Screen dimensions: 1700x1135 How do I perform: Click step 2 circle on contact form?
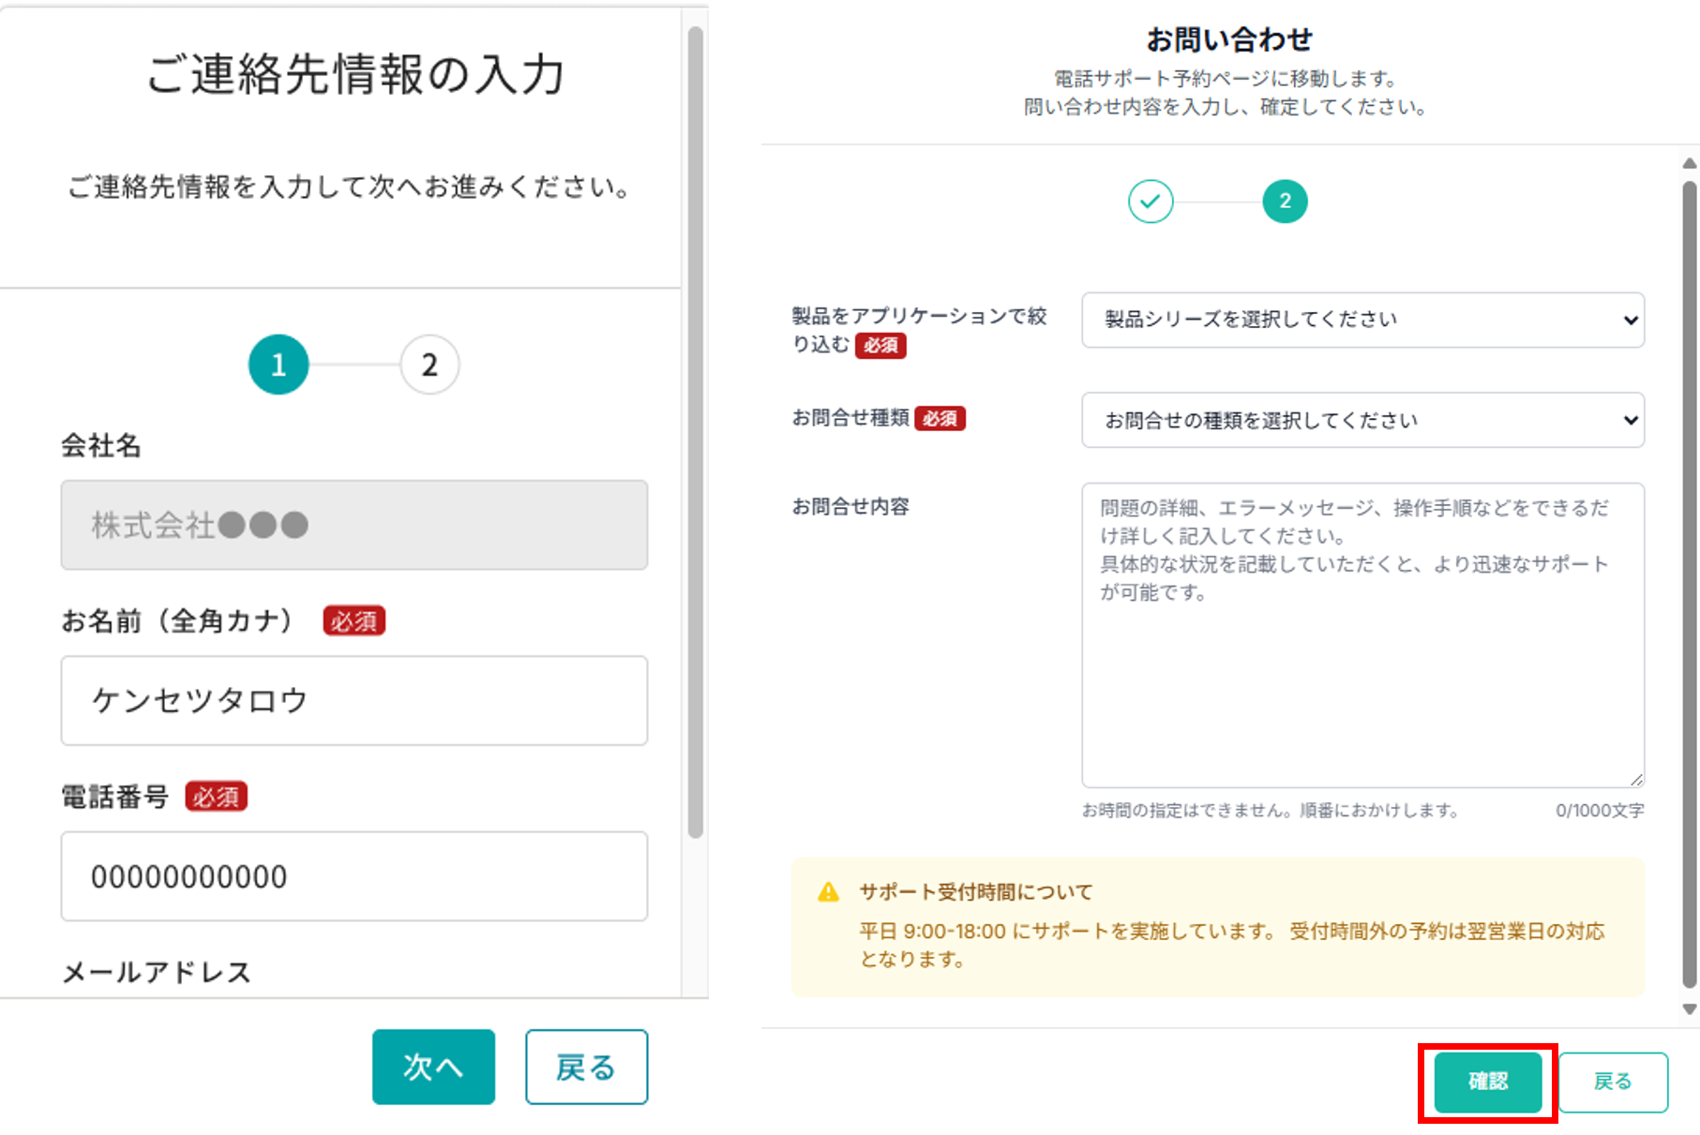pos(429,365)
